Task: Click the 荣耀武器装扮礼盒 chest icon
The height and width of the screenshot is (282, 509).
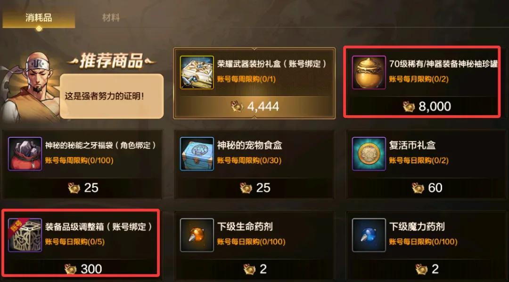Action: 197,72
